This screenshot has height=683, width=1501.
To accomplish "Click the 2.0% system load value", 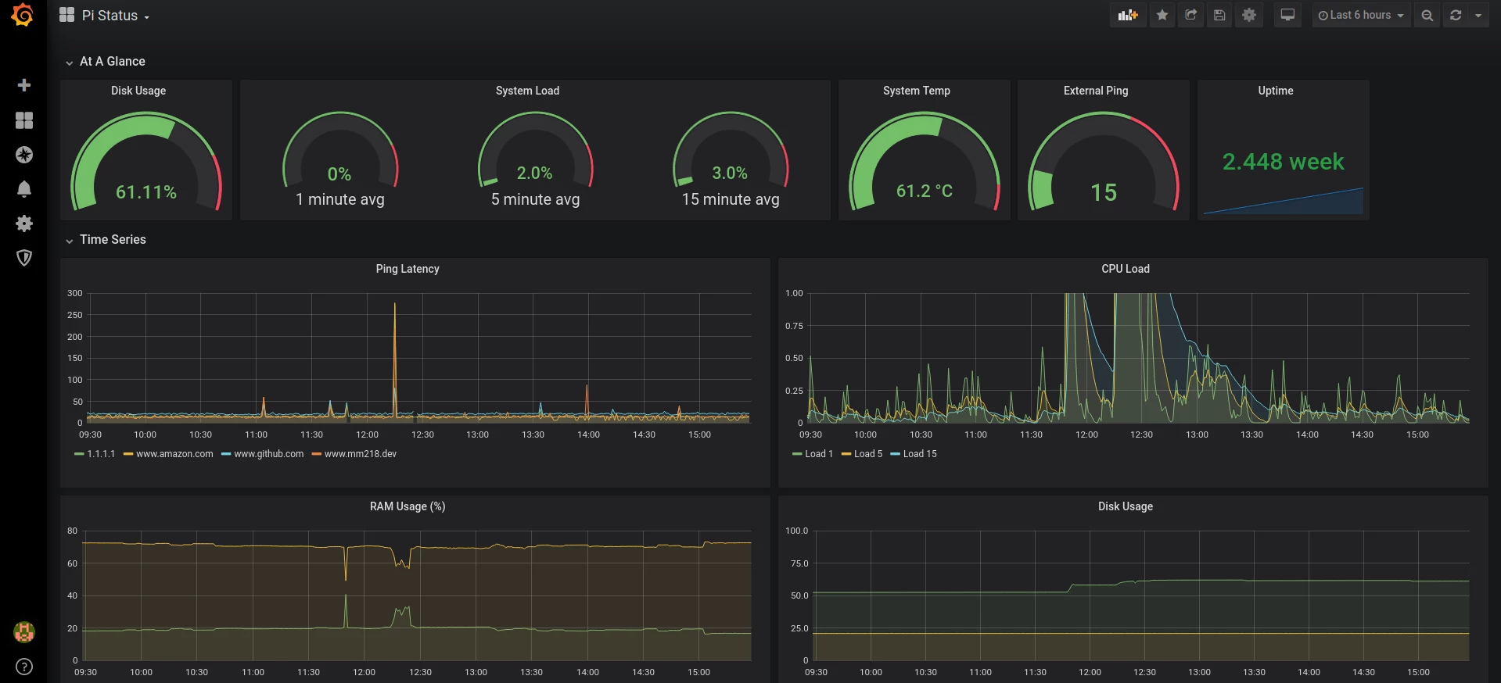I will [x=534, y=173].
